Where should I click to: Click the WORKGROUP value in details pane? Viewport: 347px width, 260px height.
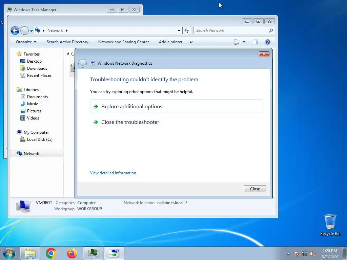point(89,209)
